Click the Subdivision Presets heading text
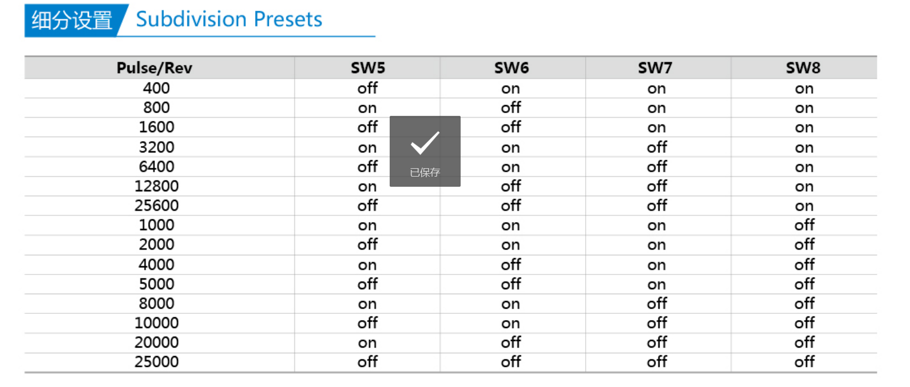 point(229,20)
